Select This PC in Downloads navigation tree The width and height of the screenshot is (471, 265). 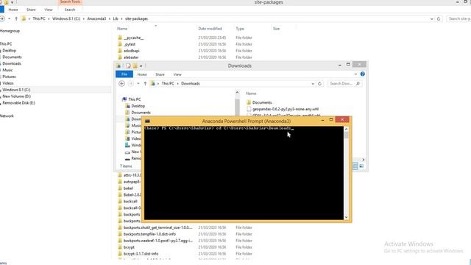[x=134, y=99]
